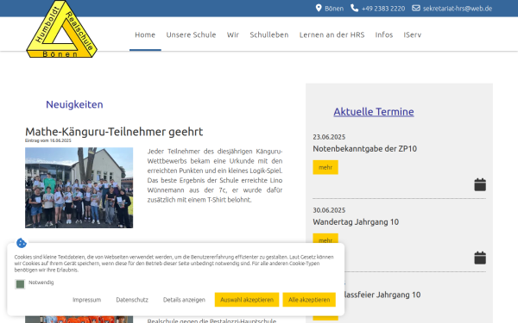Open the Datenschutz link in cookie banner
This screenshot has height=323, width=518.
pyautogui.click(x=132, y=300)
